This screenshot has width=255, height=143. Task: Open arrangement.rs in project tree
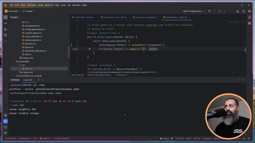point(32,26)
